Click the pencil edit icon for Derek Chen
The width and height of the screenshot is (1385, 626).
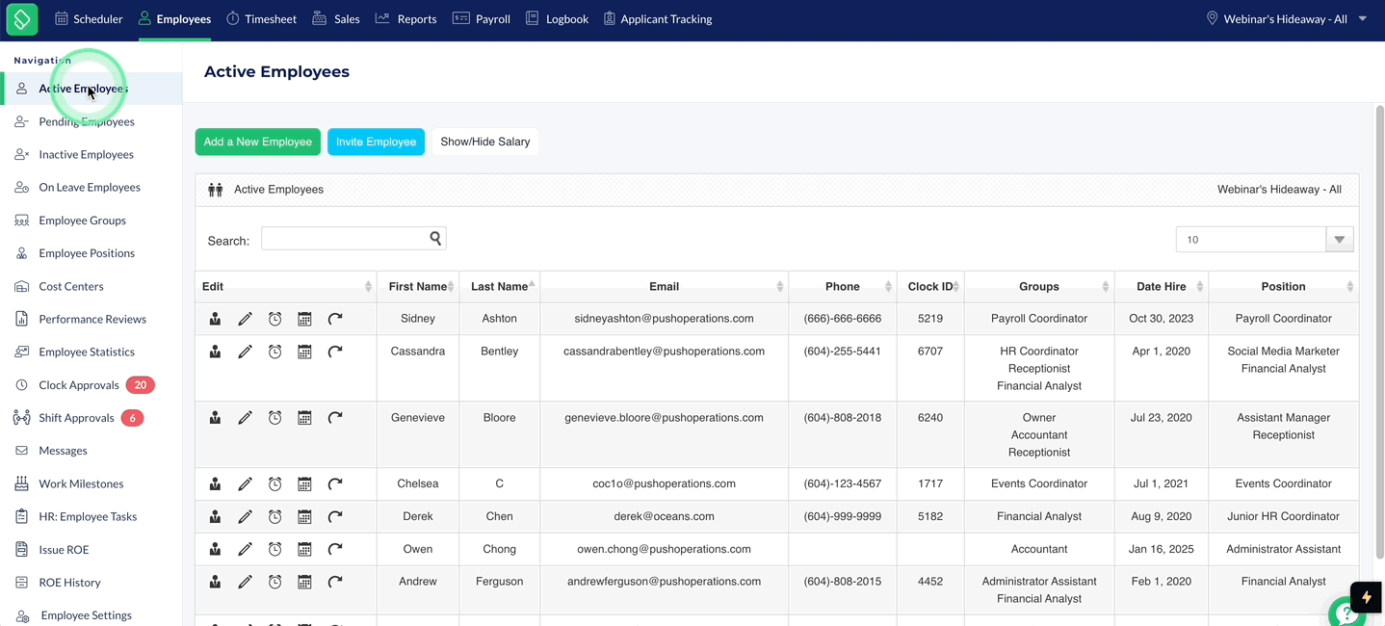pyautogui.click(x=245, y=516)
